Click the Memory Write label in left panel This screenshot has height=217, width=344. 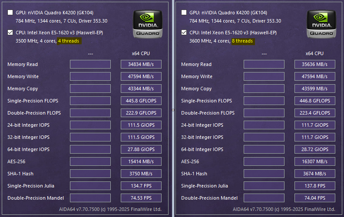click(x=23, y=76)
